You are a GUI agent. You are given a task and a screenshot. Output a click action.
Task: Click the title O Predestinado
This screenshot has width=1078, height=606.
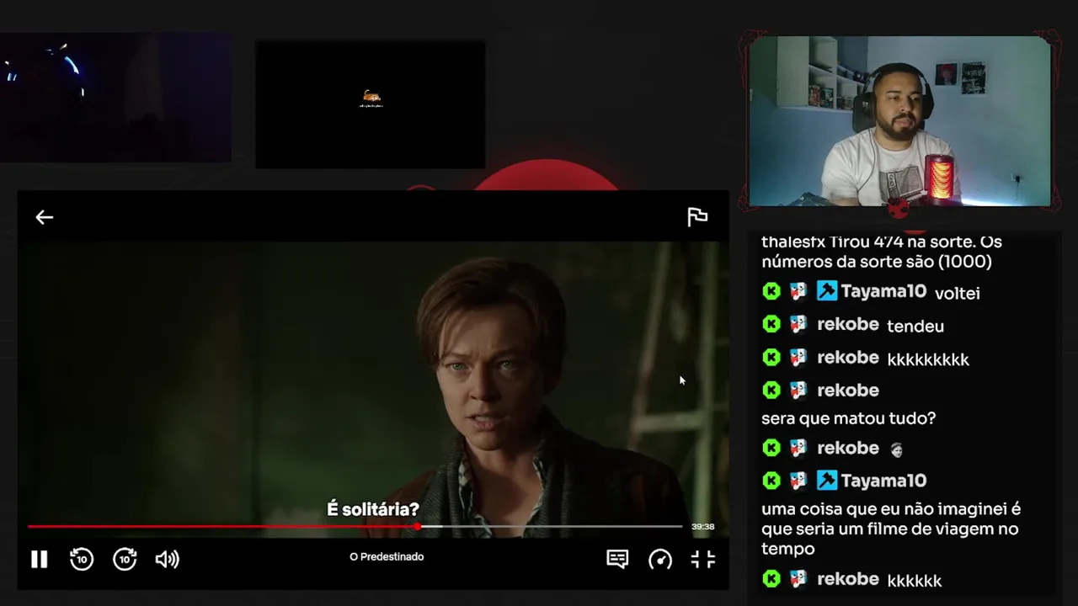[x=387, y=556]
